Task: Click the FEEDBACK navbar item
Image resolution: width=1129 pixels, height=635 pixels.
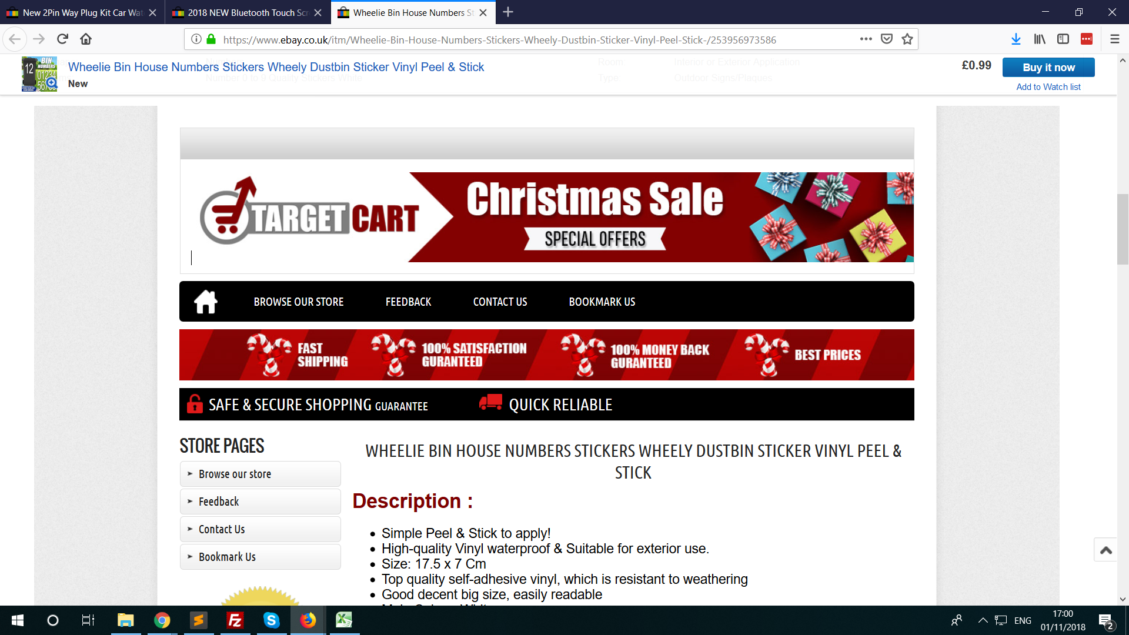Action: [408, 302]
